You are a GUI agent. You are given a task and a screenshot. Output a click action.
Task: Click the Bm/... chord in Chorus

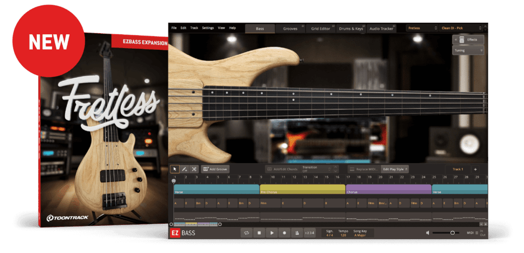pyautogui.click(x=383, y=203)
